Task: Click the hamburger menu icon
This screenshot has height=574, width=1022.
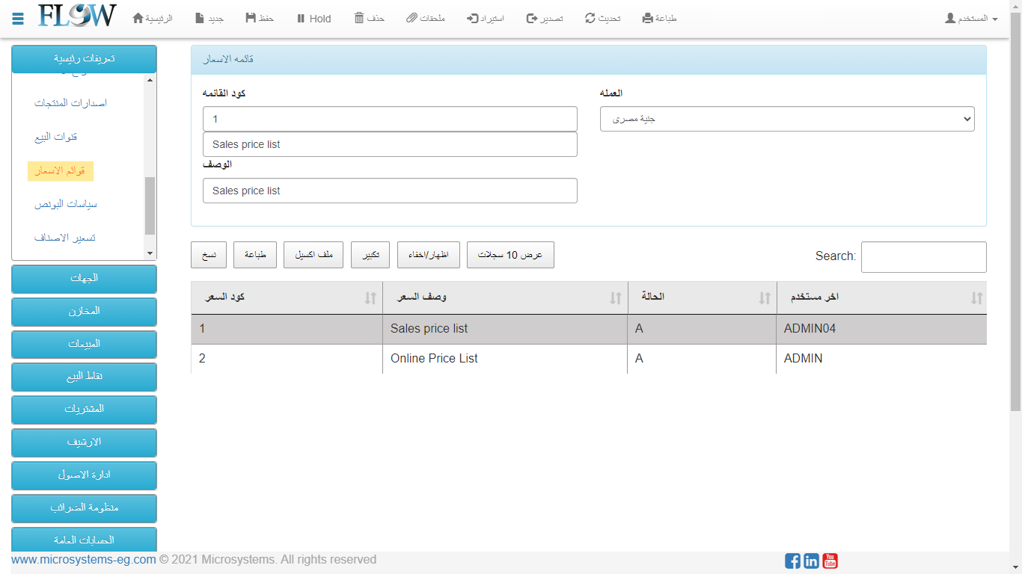Action: tap(18, 19)
